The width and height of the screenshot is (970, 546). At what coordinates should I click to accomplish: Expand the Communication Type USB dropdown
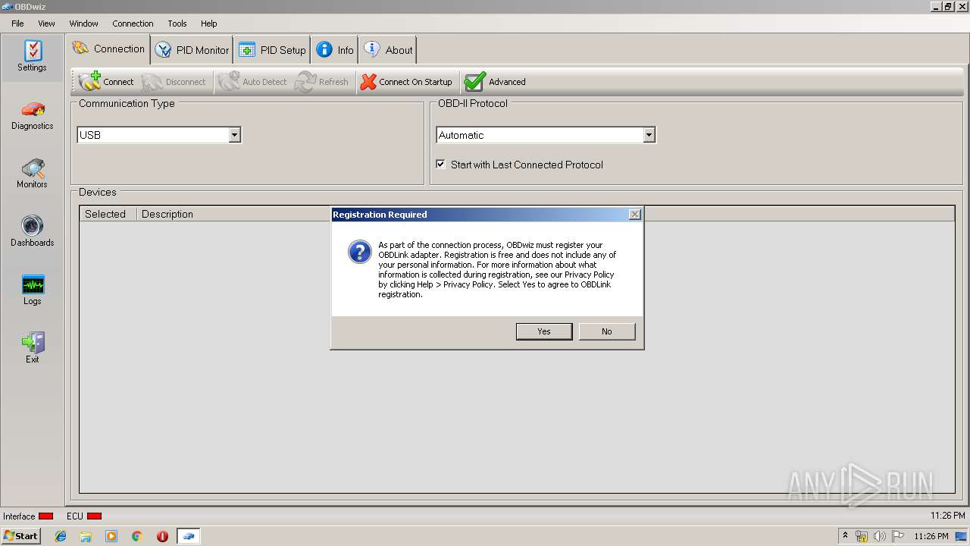235,135
